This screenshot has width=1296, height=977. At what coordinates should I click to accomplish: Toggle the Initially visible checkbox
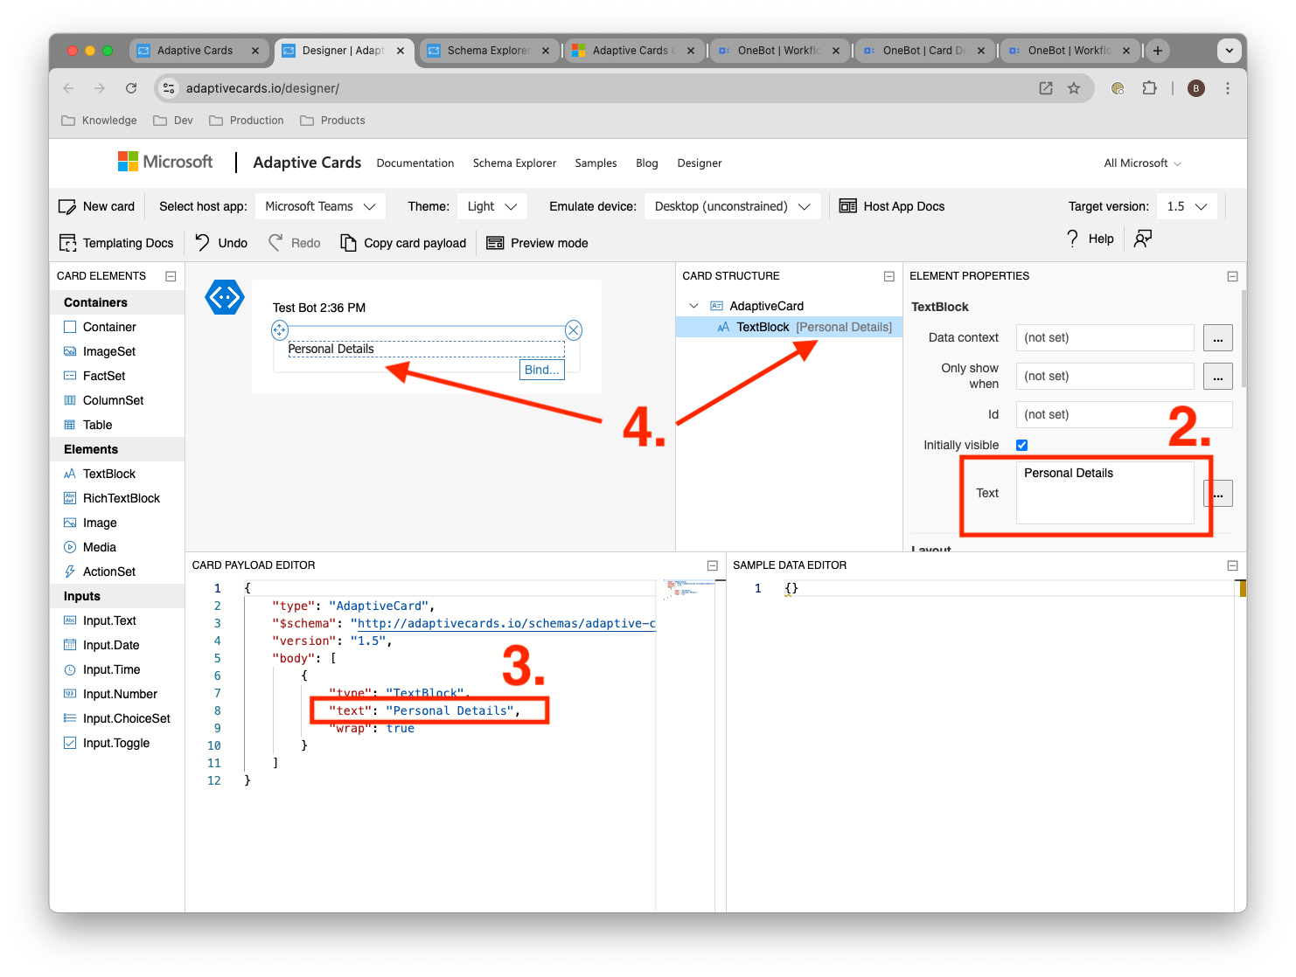(x=1021, y=446)
